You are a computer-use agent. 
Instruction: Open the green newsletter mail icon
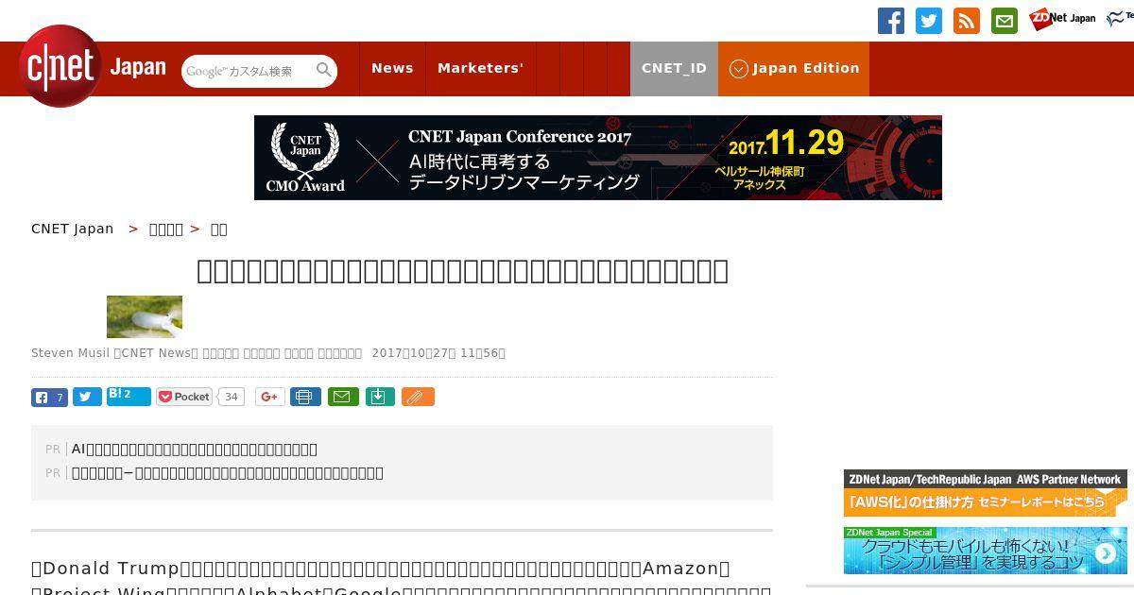[1005, 21]
